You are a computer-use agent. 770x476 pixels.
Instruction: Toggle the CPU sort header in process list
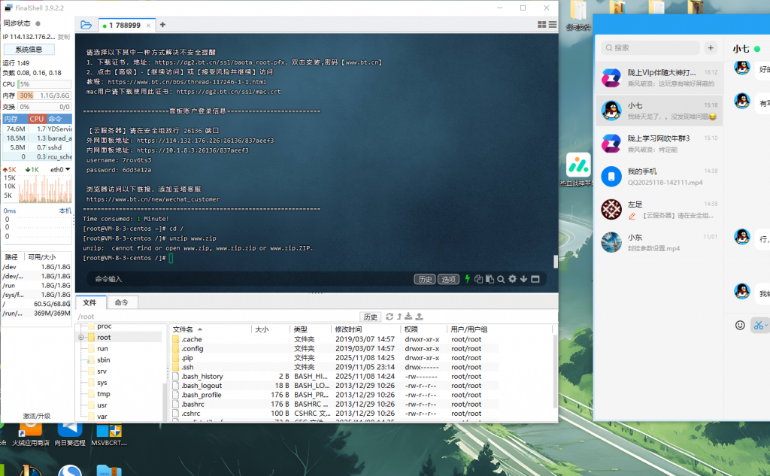tap(36, 119)
